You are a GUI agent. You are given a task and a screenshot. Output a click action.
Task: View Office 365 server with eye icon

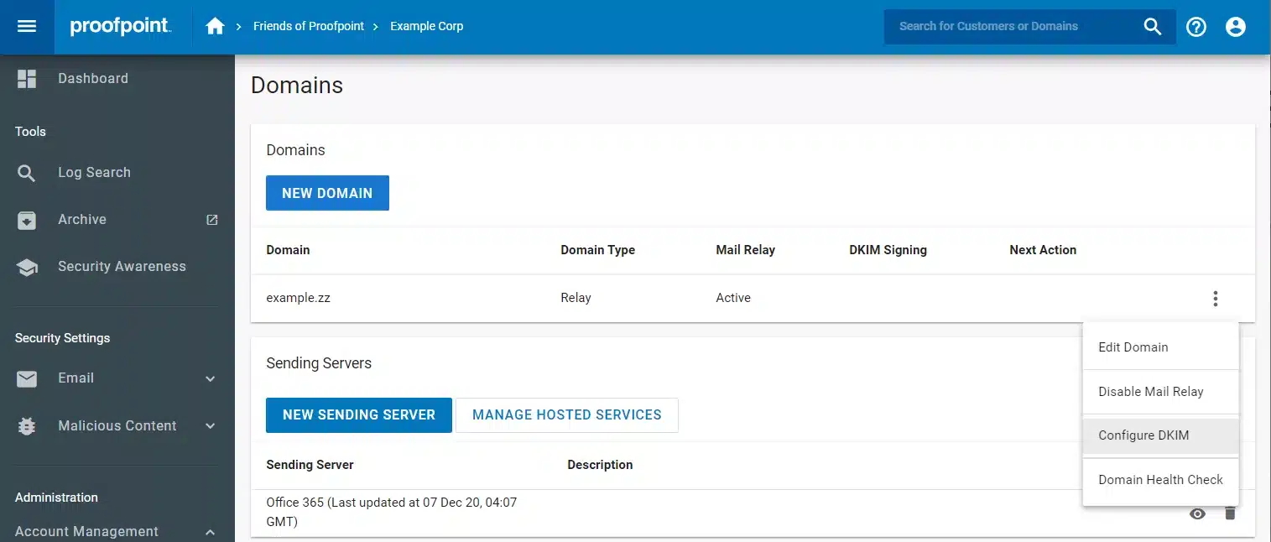[1197, 513]
